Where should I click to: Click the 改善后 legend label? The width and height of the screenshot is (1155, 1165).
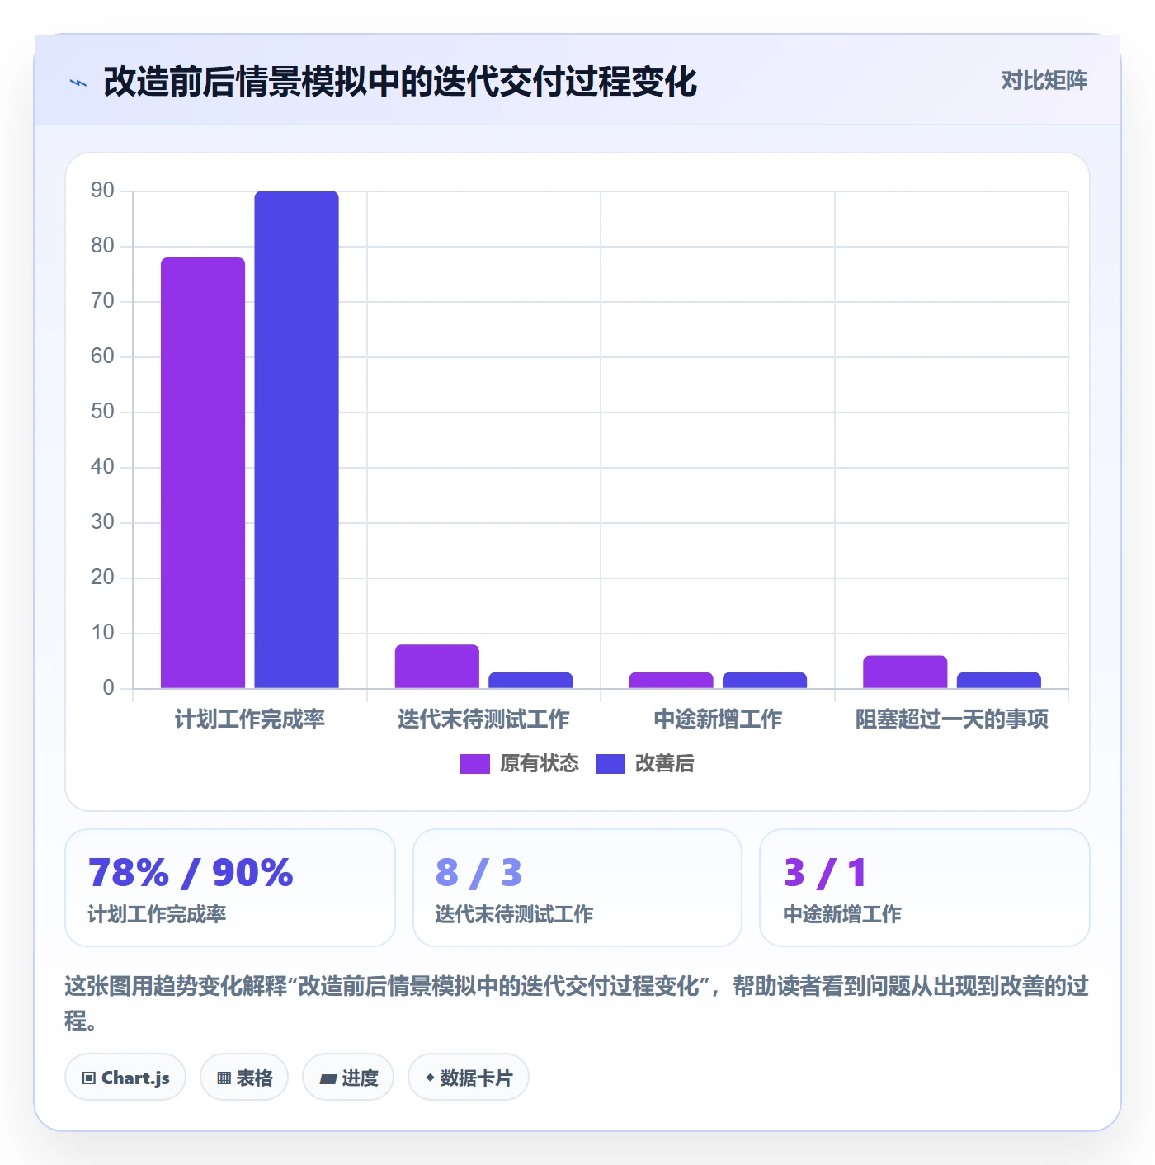[x=665, y=764]
